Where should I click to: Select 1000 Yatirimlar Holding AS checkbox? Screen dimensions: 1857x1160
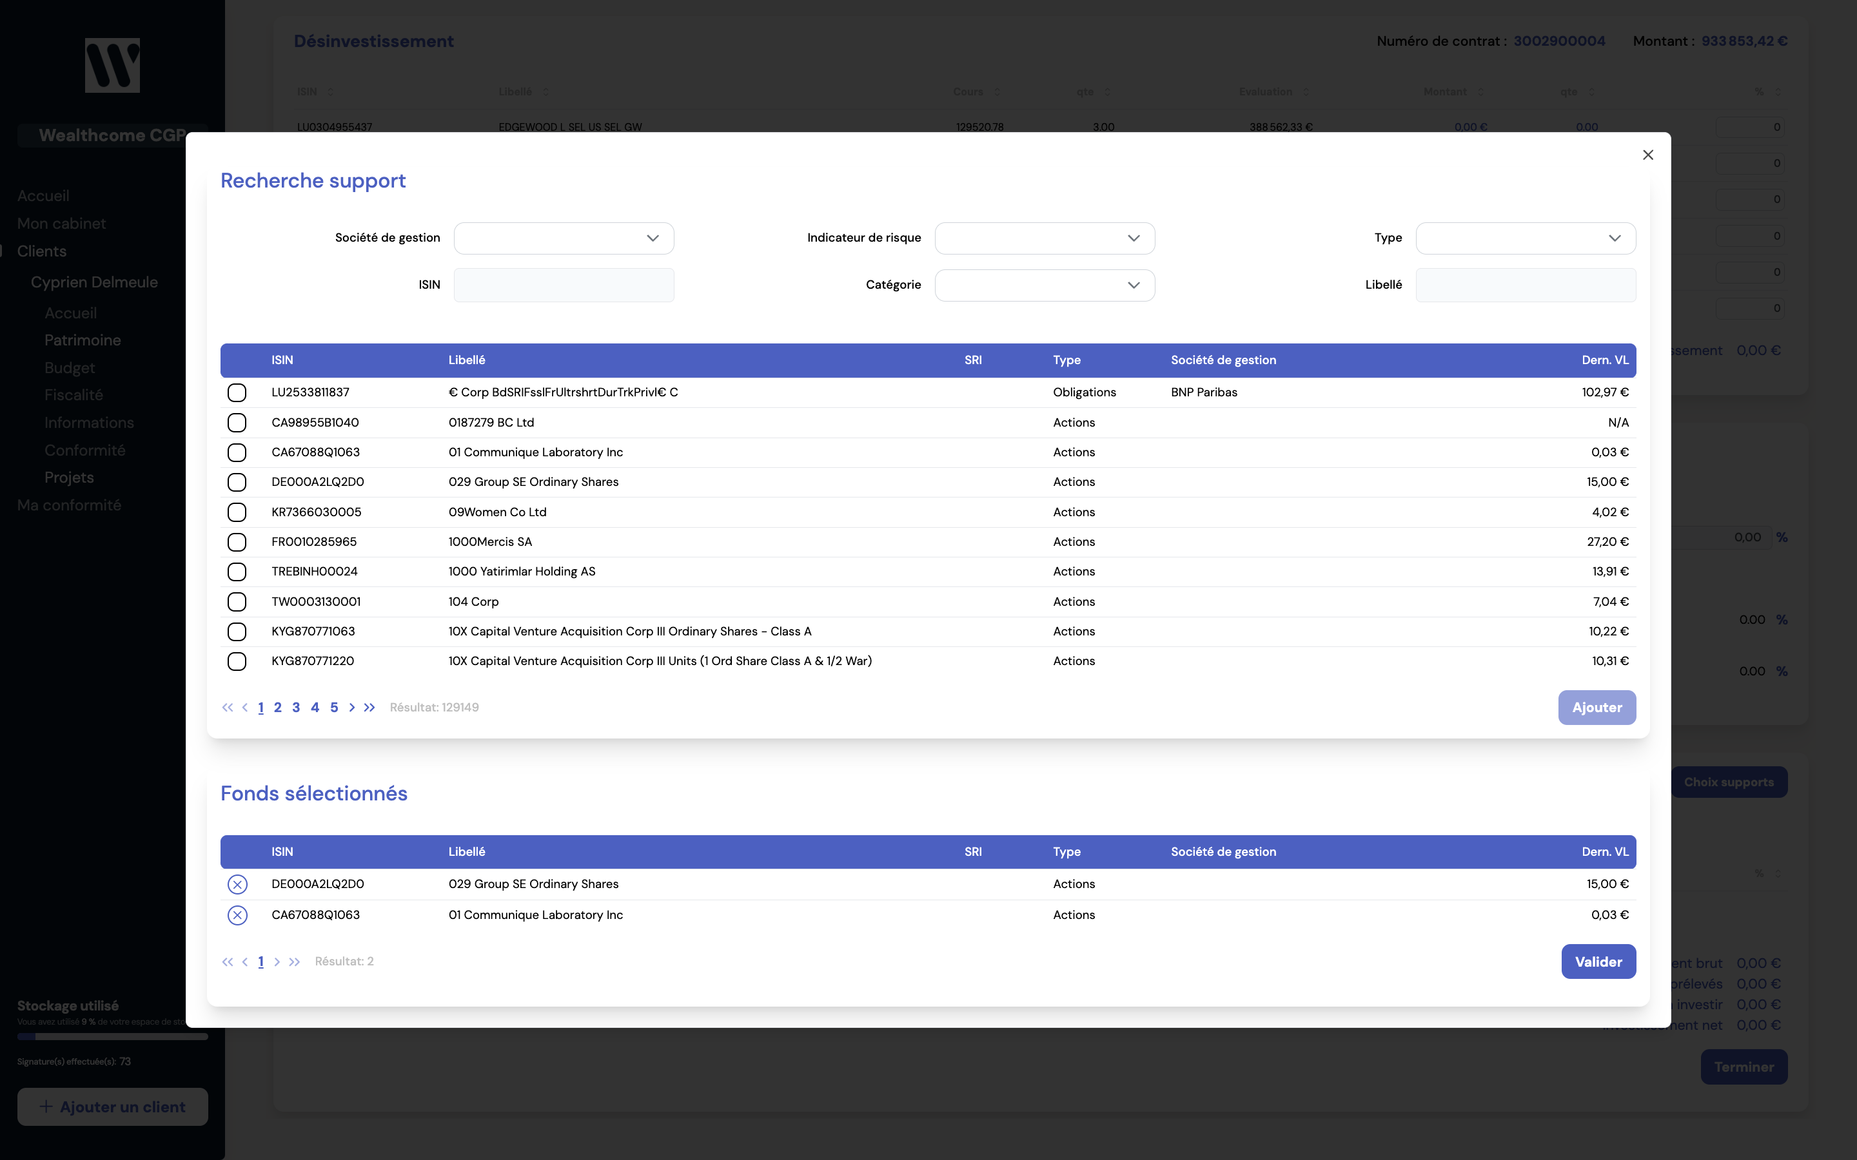tap(237, 572)
